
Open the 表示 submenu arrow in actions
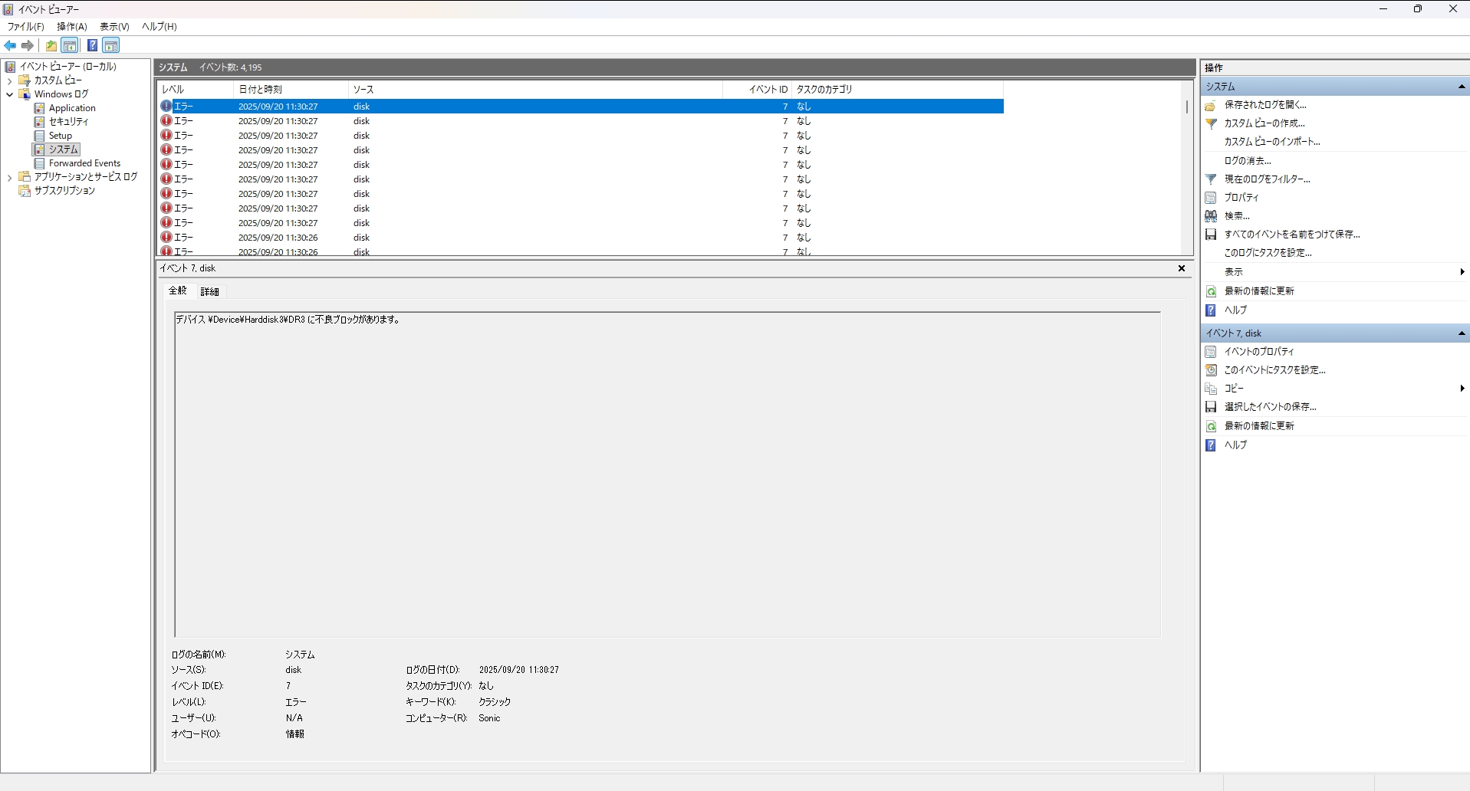coord(1462,272)
